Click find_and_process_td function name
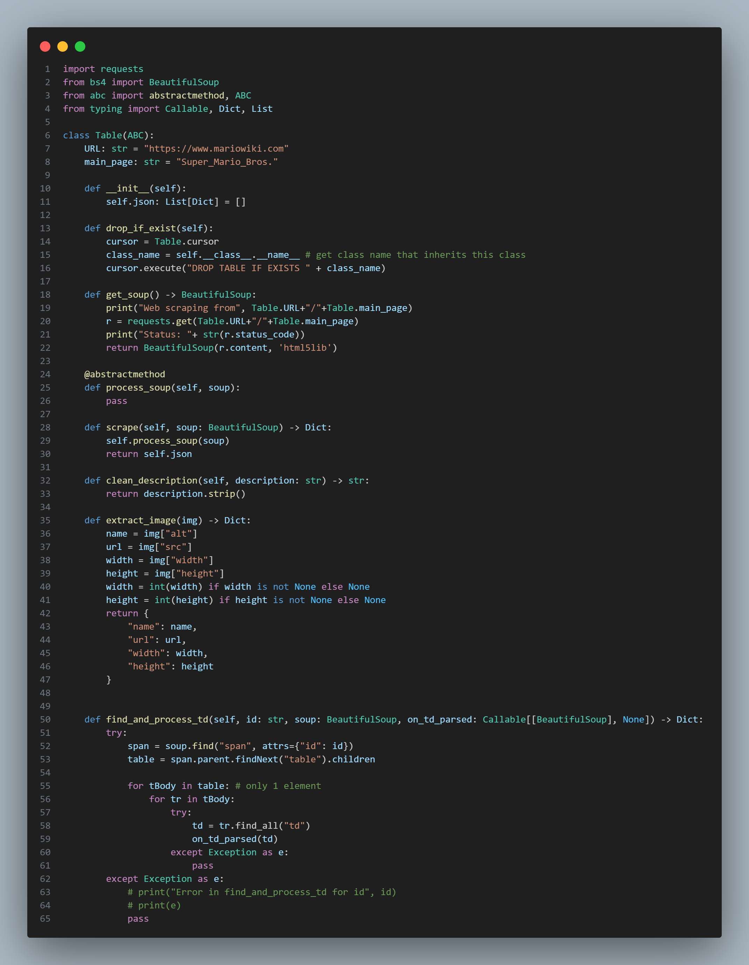 157,719
